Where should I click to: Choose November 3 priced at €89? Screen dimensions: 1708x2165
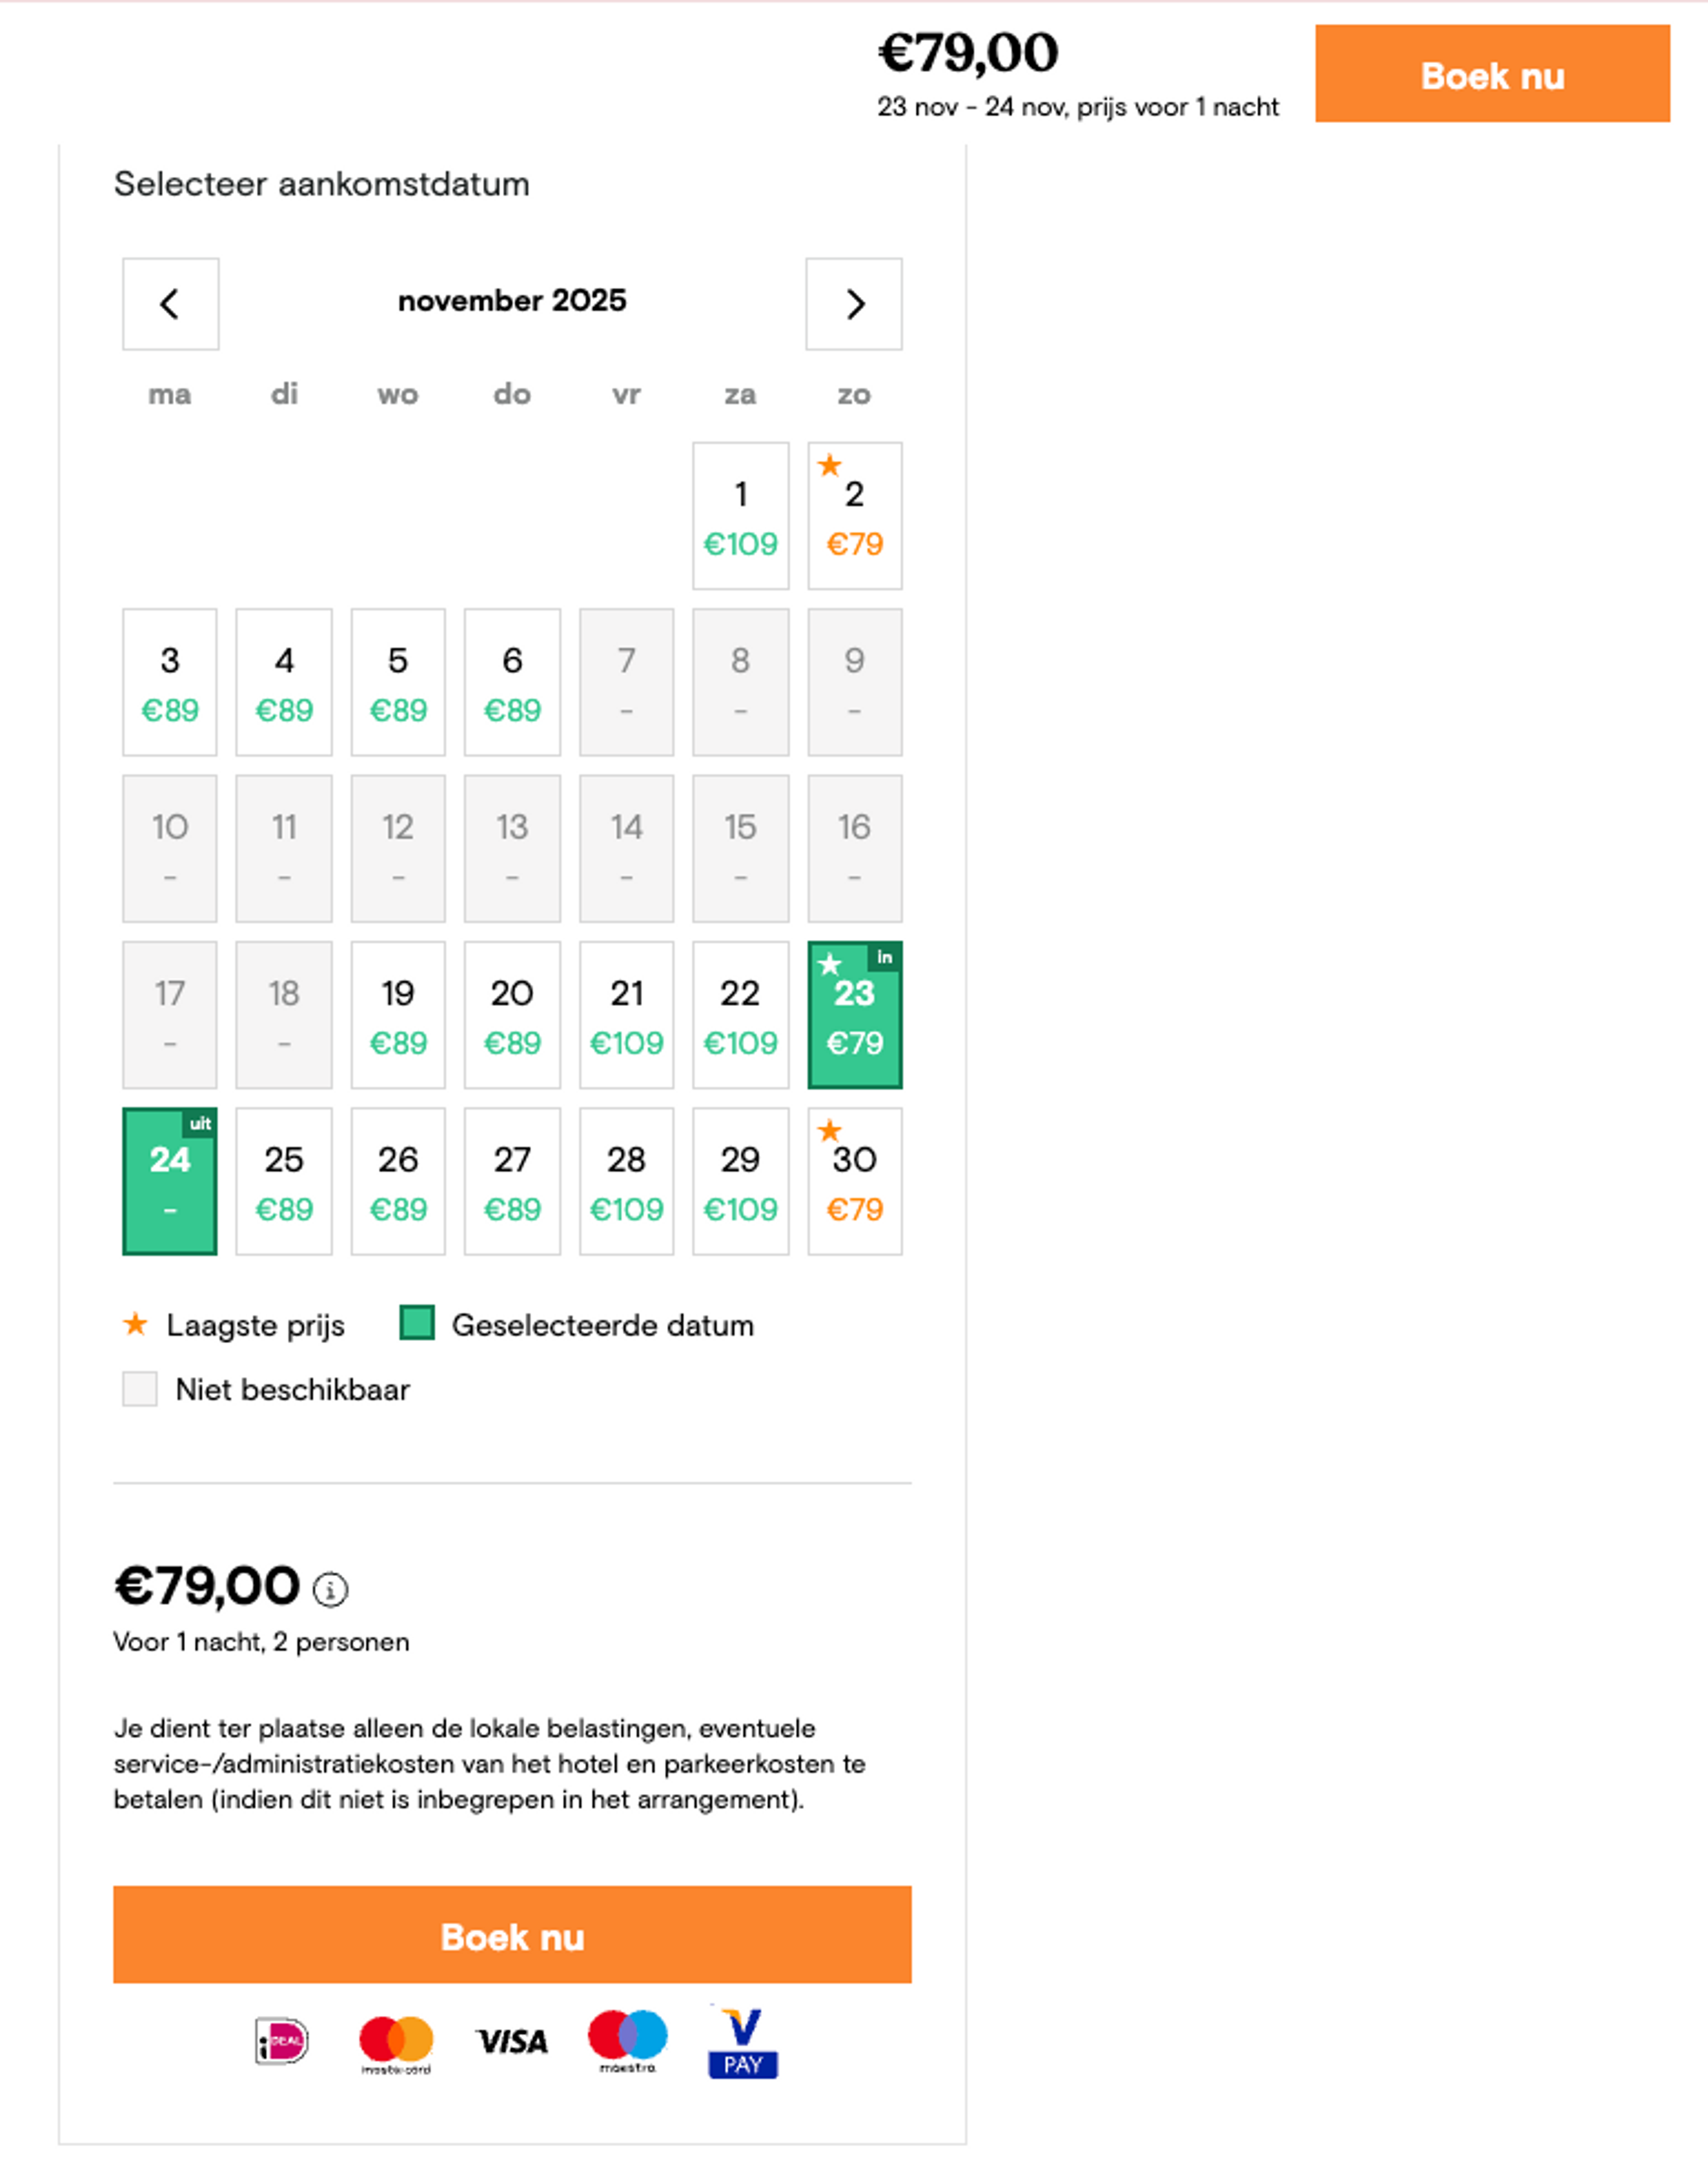[170, 682]
